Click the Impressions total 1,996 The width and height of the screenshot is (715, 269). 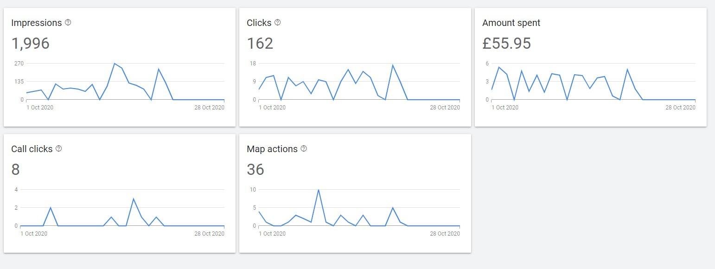[x=30, y=43]
